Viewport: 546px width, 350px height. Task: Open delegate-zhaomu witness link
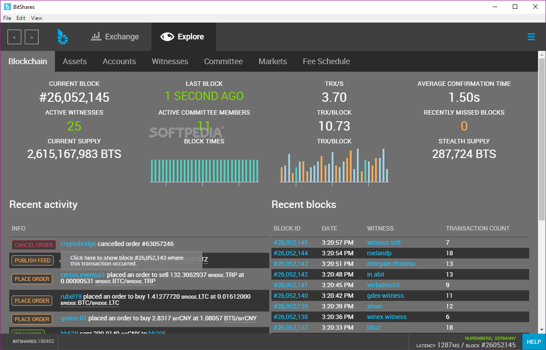[x=391, y=264]
